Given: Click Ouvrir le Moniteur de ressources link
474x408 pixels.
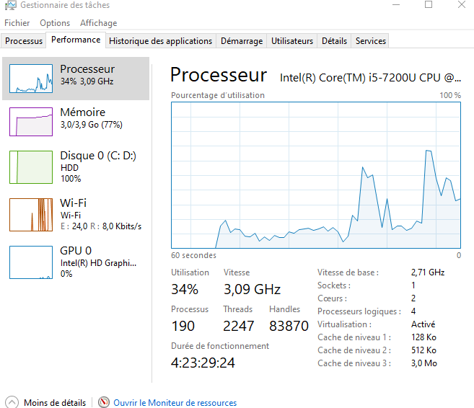Looking at the screenshot, I should click(x=175, y=403).
